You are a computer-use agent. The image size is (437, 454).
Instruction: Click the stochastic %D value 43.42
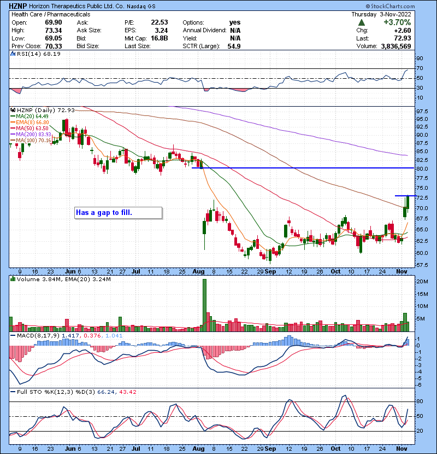pyautogui.click(x=127, y=392)
